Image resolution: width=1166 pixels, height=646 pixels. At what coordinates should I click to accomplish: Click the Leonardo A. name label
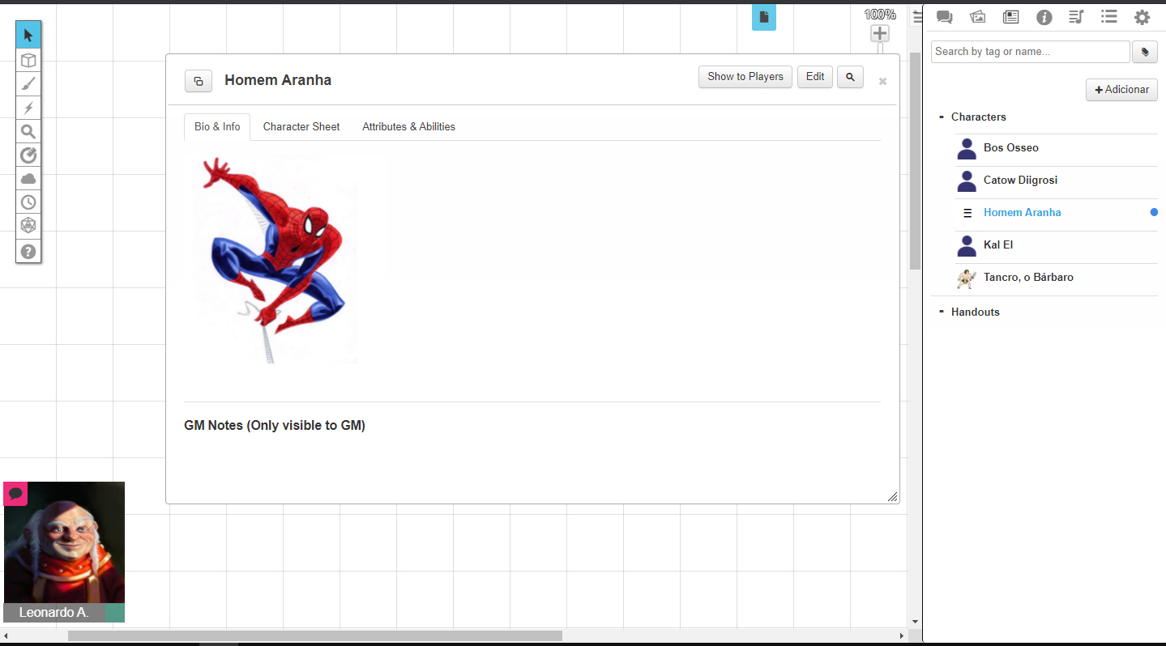(x=53, y=613)
